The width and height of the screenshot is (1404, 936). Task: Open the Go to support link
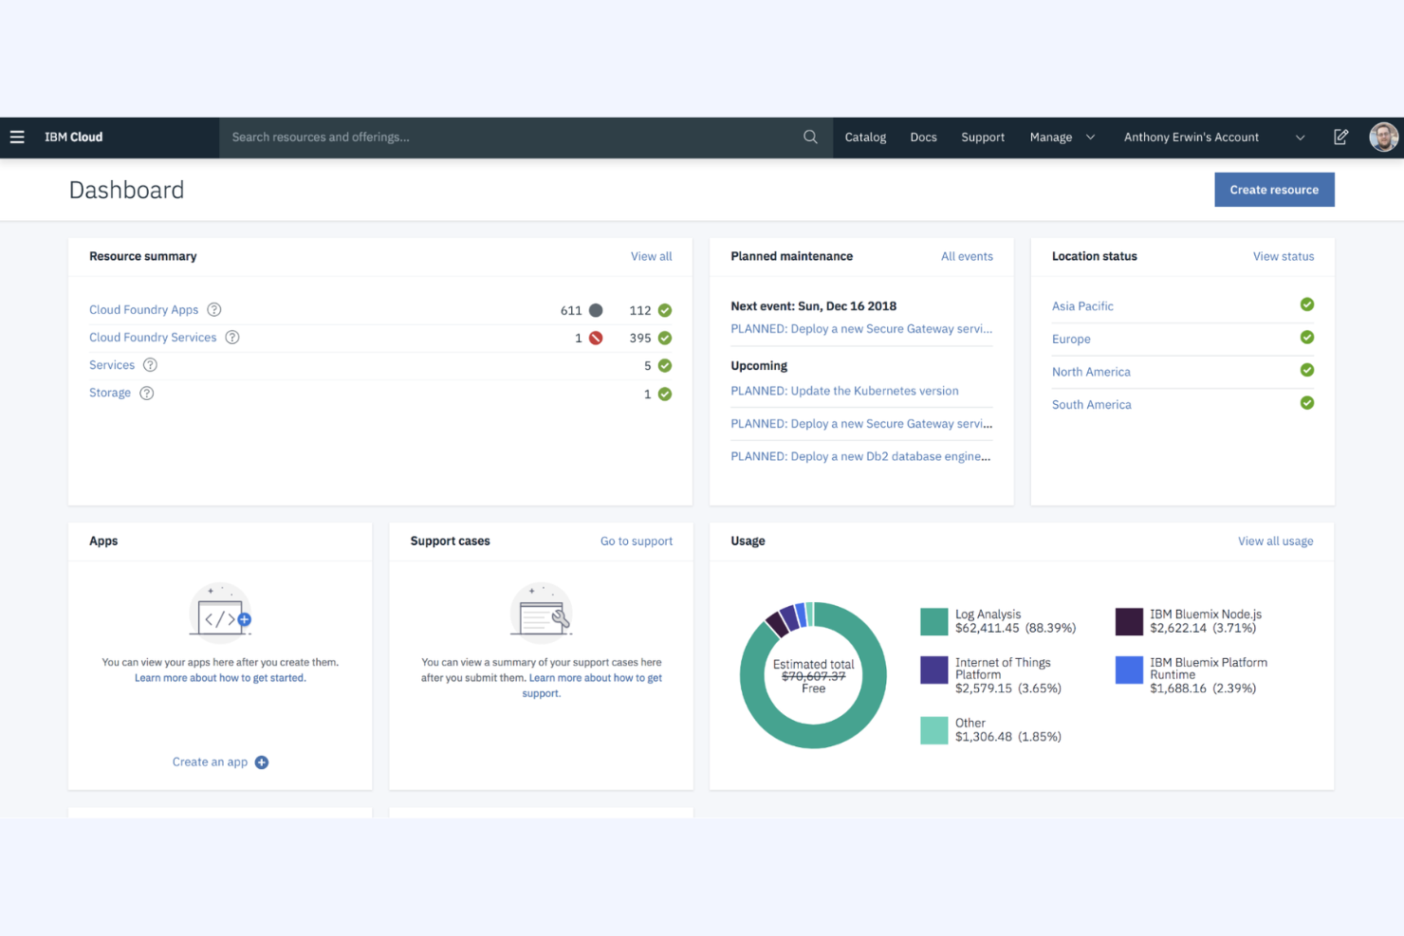tap(637, 541)
